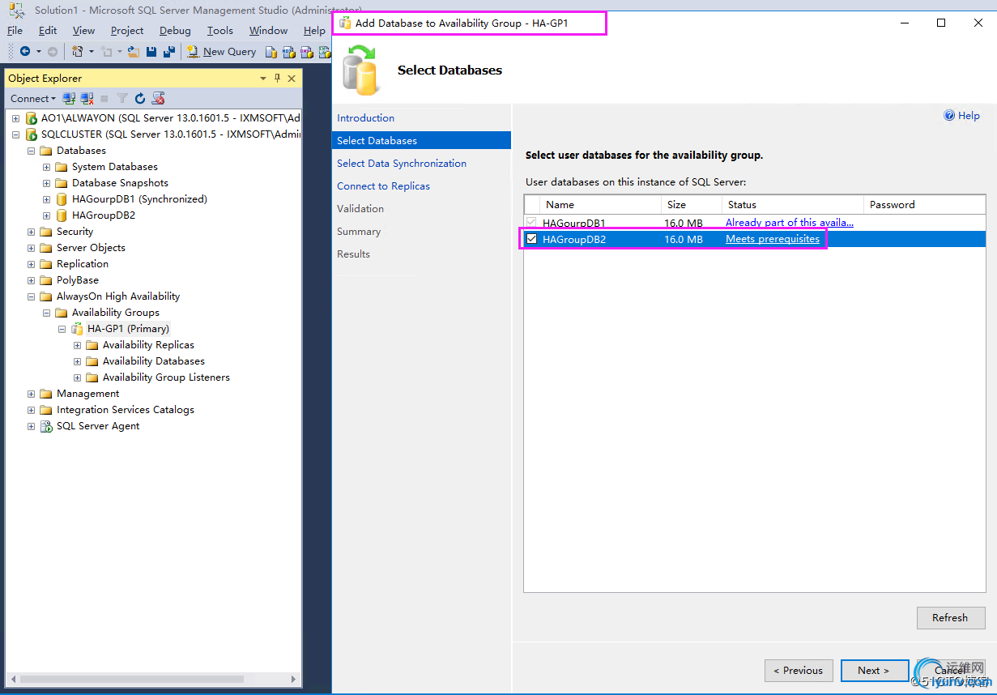Open the Debug menu
Viewport: 997px width, 695px height.
click(x=175, y=30)
